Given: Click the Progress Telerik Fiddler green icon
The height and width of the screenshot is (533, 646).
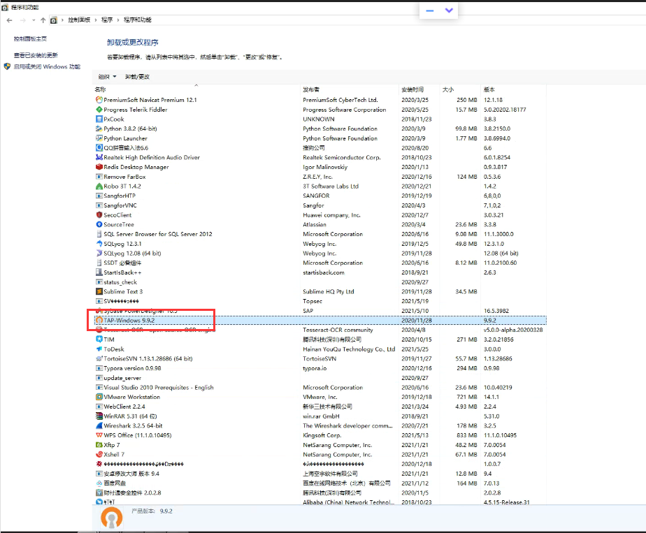Looking at the screenshot, I should click(x=99, y=110).
